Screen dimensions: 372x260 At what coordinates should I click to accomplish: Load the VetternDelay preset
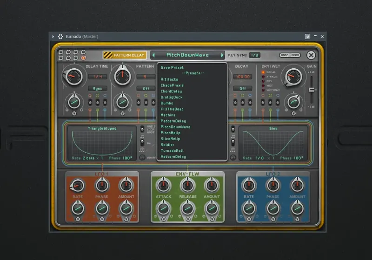point(173,156)
